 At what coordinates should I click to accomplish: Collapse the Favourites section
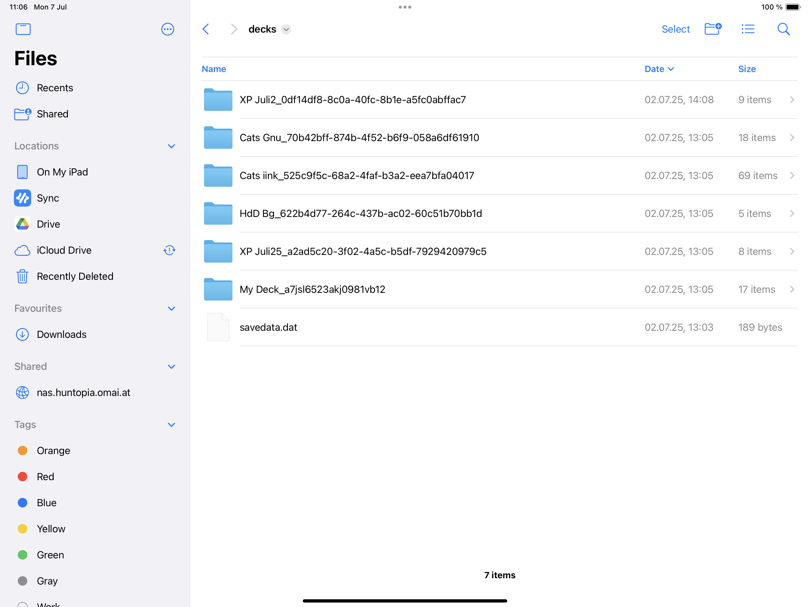171,308
